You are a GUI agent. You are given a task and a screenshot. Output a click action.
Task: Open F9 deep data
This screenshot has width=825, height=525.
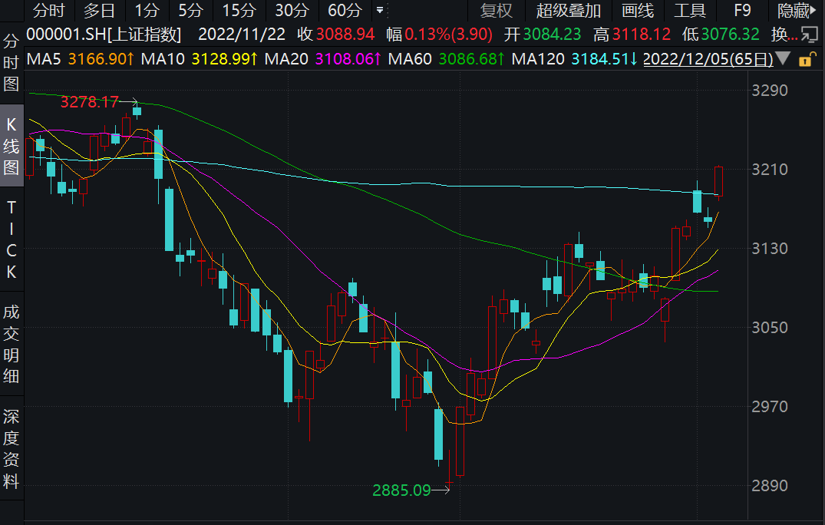tap(742, 11)
